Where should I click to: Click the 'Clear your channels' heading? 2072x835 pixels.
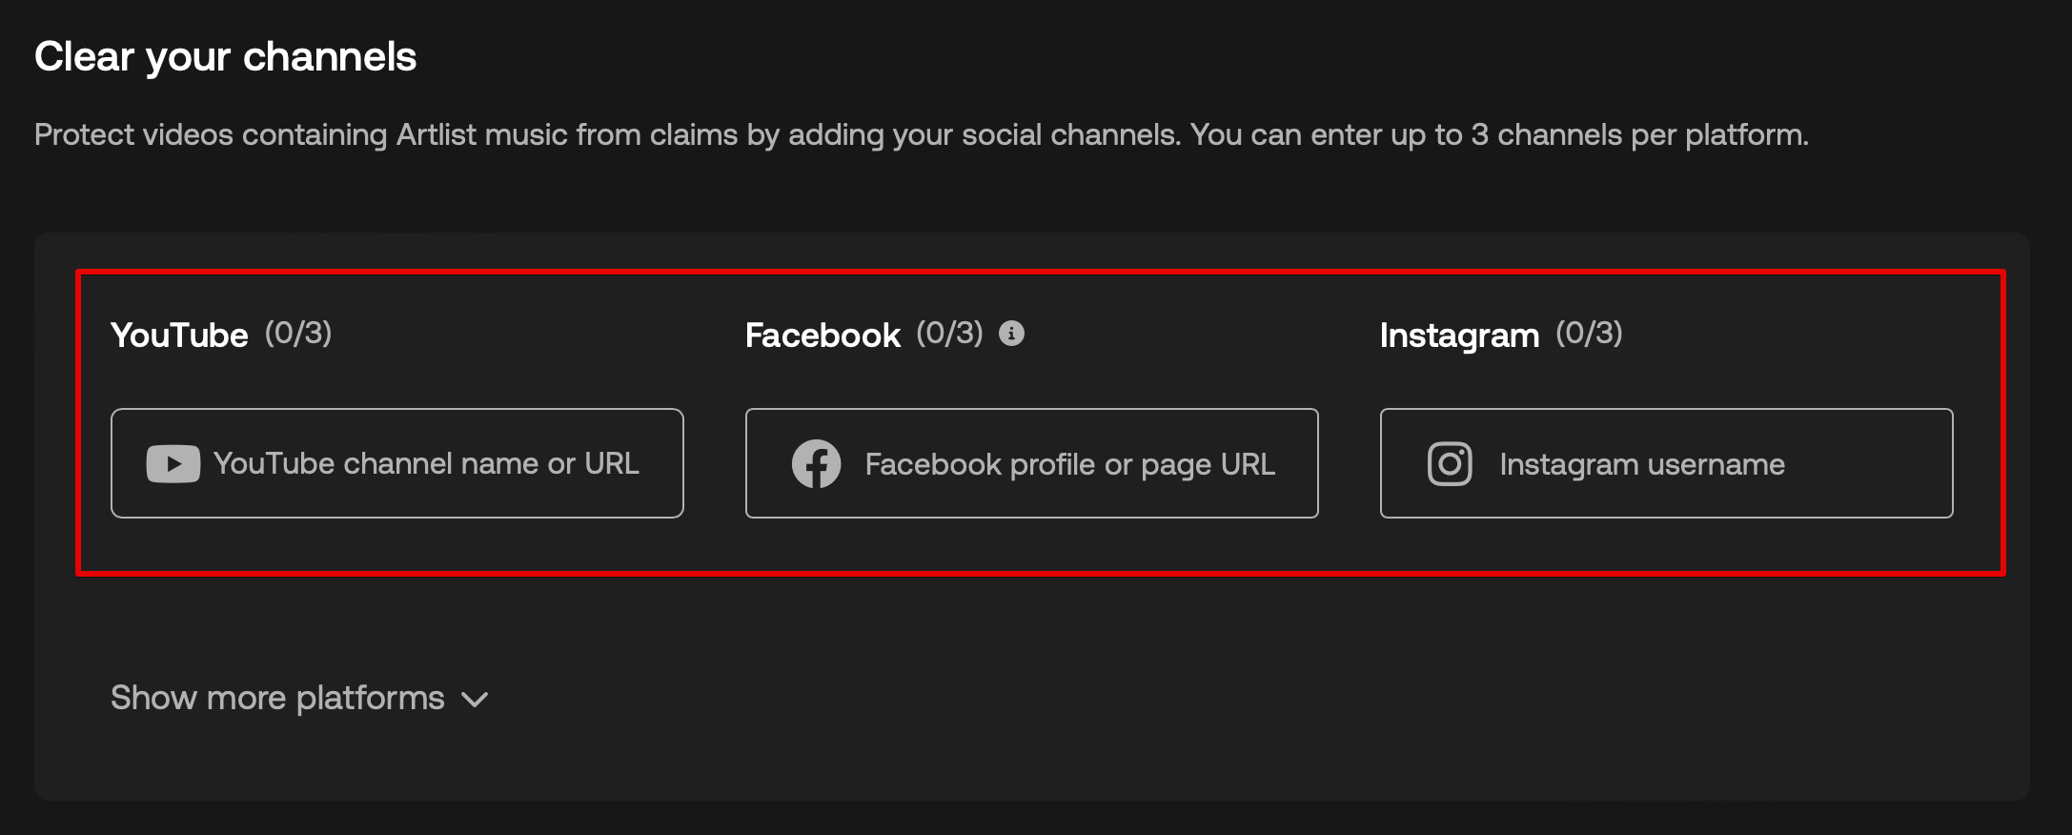point(226,58)
